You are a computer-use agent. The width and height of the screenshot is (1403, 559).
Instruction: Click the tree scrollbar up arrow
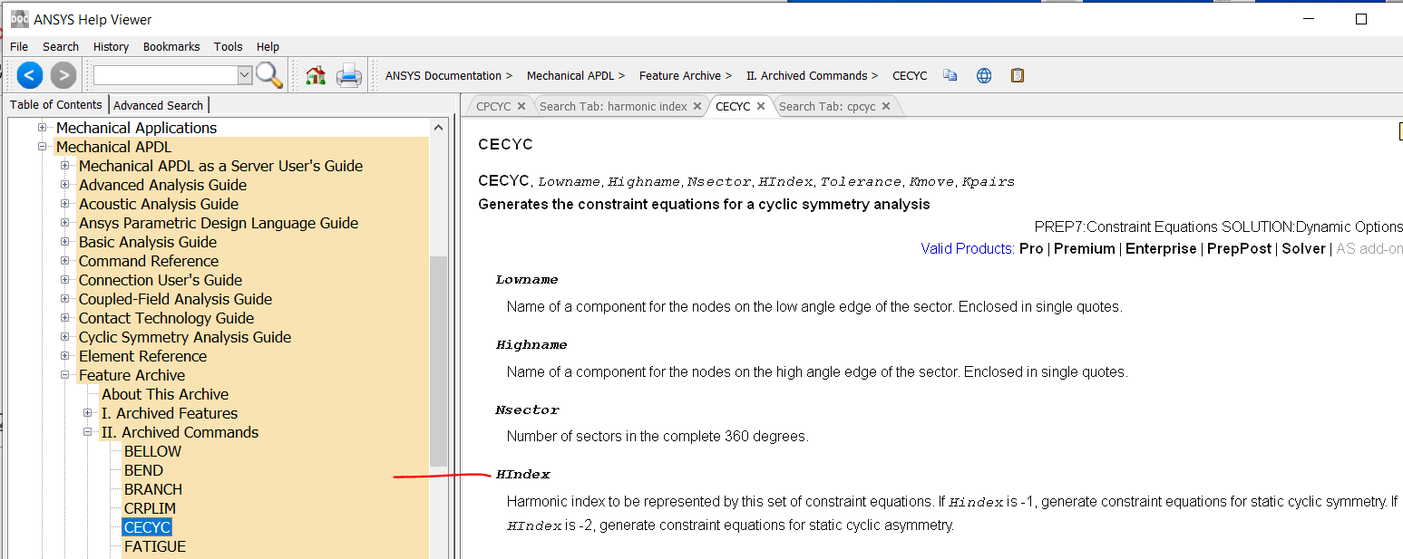438,128
